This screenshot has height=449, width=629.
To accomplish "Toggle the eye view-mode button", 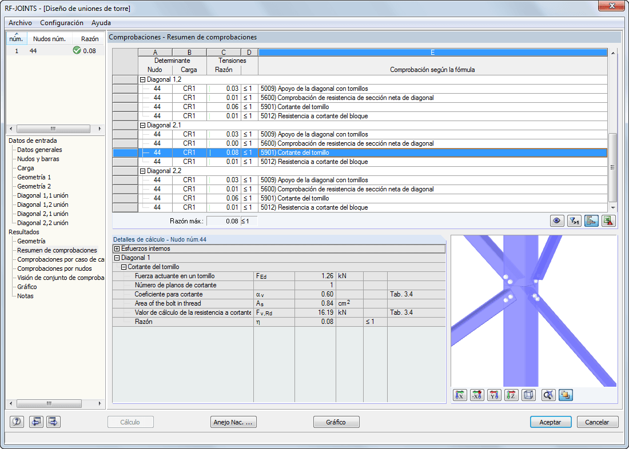I will (557, 221).
